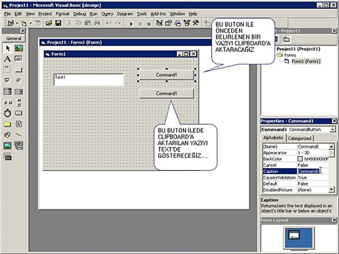Open Properties Window from the toolbar icon
339x254 pixels.
tap(168, 23)
